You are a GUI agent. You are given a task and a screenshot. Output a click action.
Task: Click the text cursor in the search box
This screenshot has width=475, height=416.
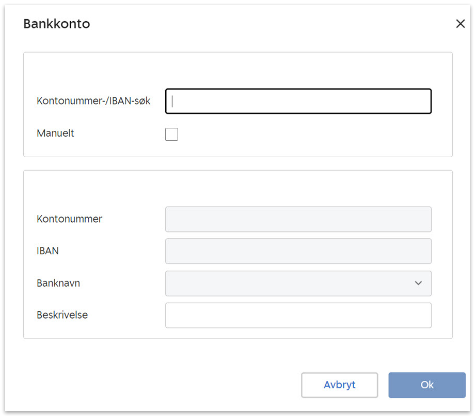172,101
